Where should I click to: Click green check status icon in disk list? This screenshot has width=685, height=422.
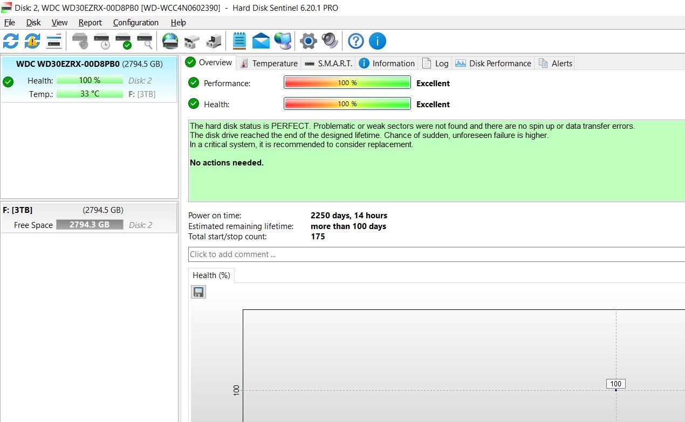pyautogui.click(x=8, y=82)
